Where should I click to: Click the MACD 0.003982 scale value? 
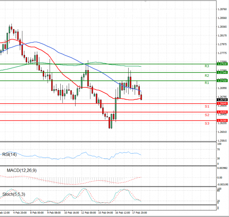[x=222, y=168]
